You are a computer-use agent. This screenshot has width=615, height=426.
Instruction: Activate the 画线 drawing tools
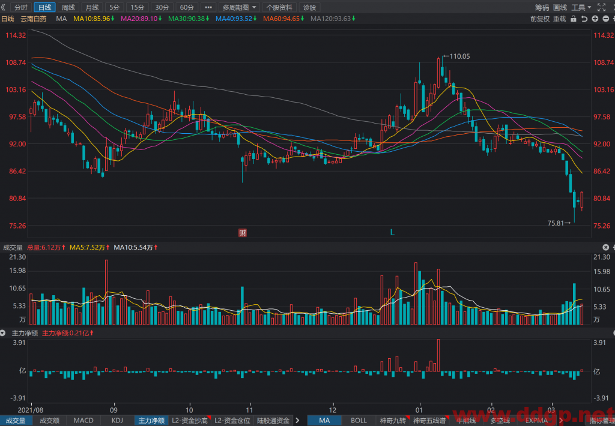tap(560, 7)
